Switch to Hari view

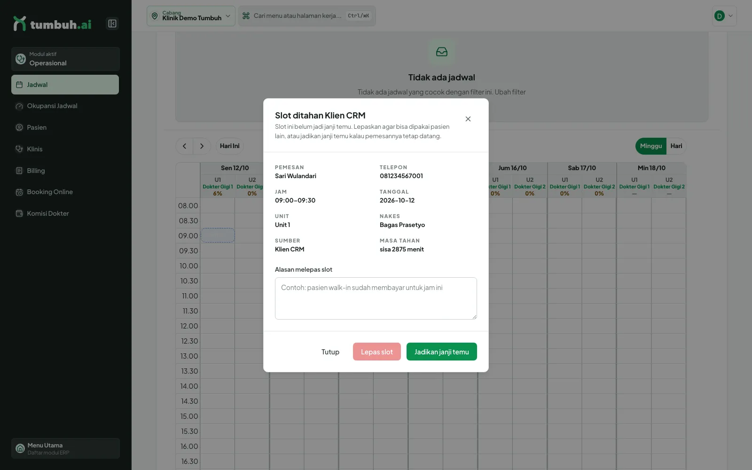click(676, 146)
